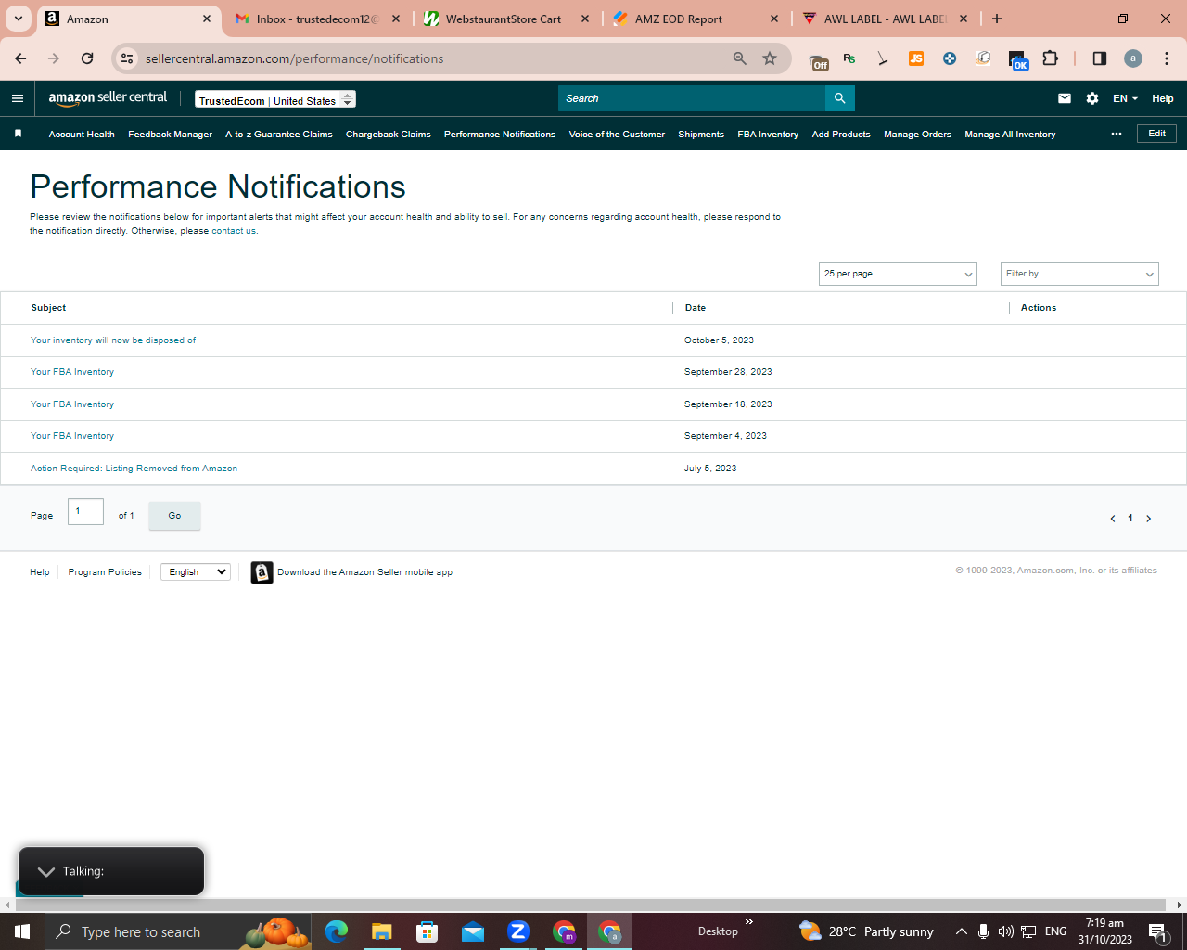Image resolution: width=1187 pixels, height=950 pixels.
Task: Switch to AMZ EOD Report tab
Action: 696,19
